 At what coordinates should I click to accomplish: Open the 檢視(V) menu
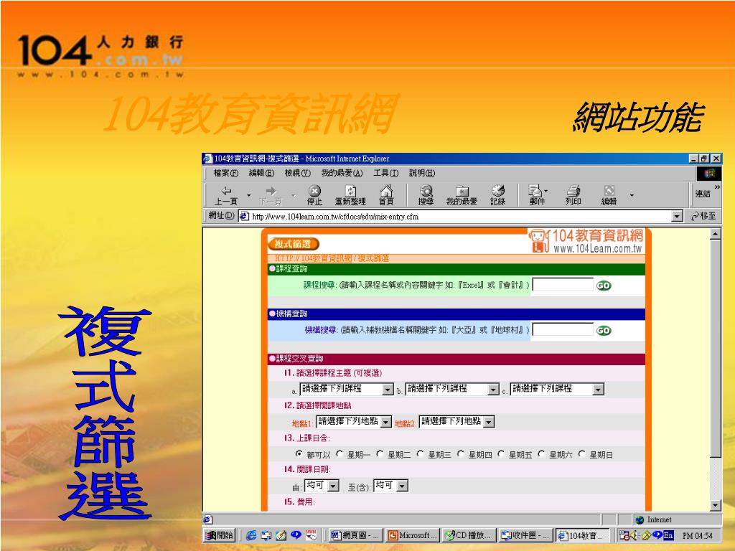(x=298, y=173)
